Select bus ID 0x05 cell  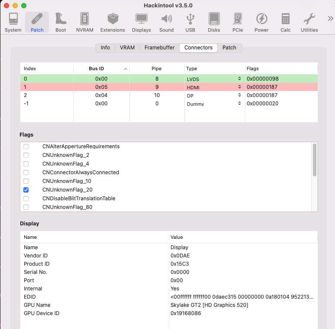[101, 87]
